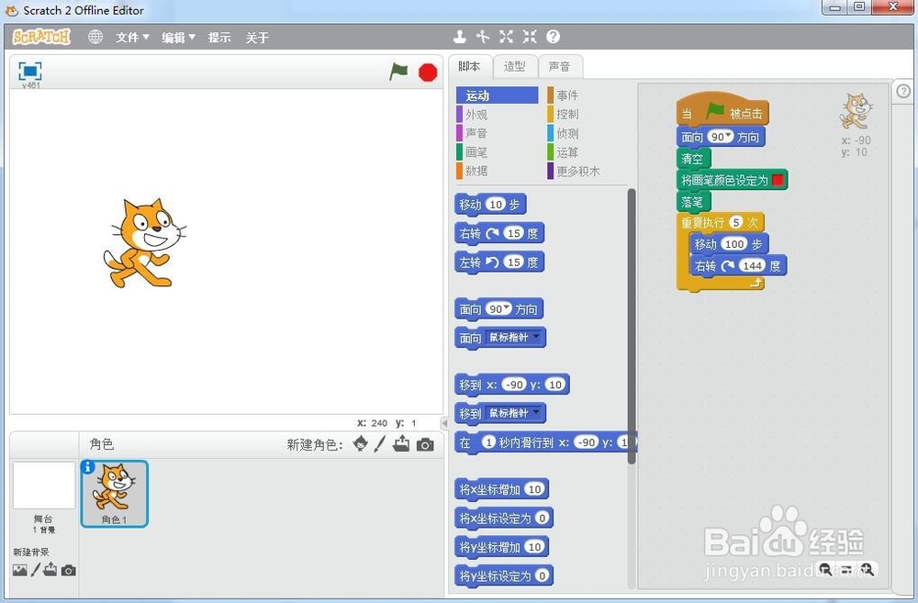Reset scripts area zoom
Image resolution: width=918 pixels, height=603 pixels.
[x=846, y=569]
